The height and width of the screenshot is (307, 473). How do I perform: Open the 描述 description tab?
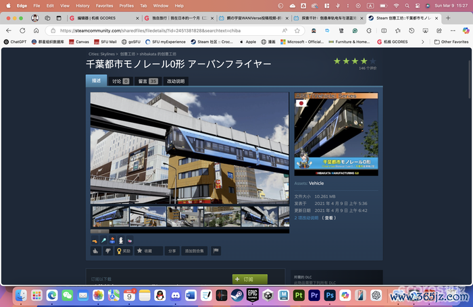click(x=96, y=80)
